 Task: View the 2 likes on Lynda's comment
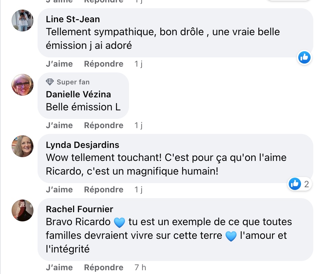click(299, 184)
